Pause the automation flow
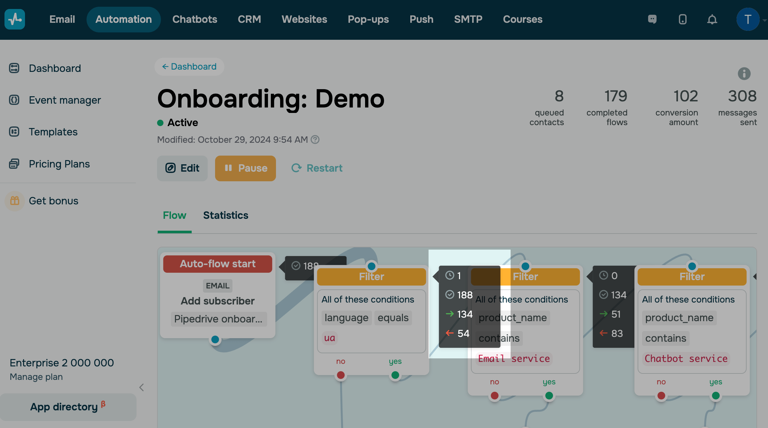The width and height of the screenshot is (768, 428). [245, 168]
